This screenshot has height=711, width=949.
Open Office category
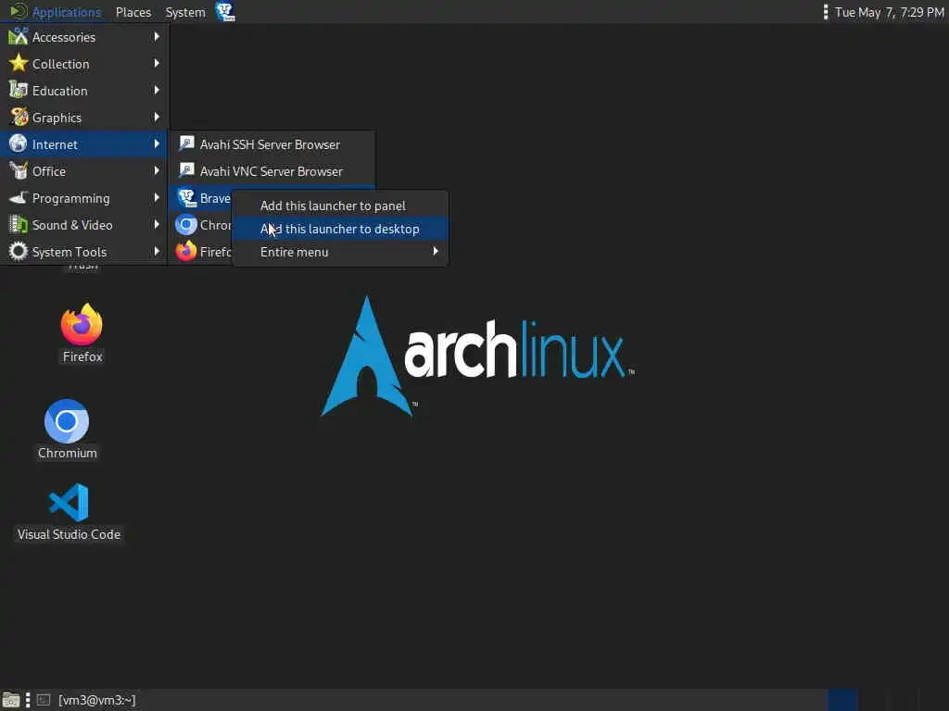[83, 171]
